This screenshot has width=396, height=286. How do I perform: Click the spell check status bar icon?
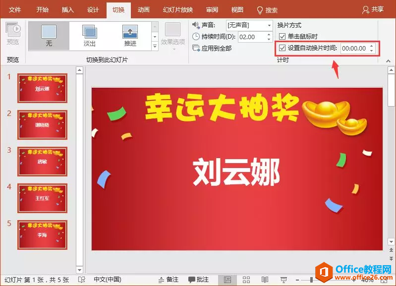tap(82, 280)
